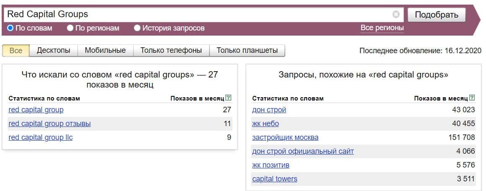This screenshot has height=191, width=486.
Task: Click the 'Последнее обновление: 16.12.2020' text
Action: (420, 51)
